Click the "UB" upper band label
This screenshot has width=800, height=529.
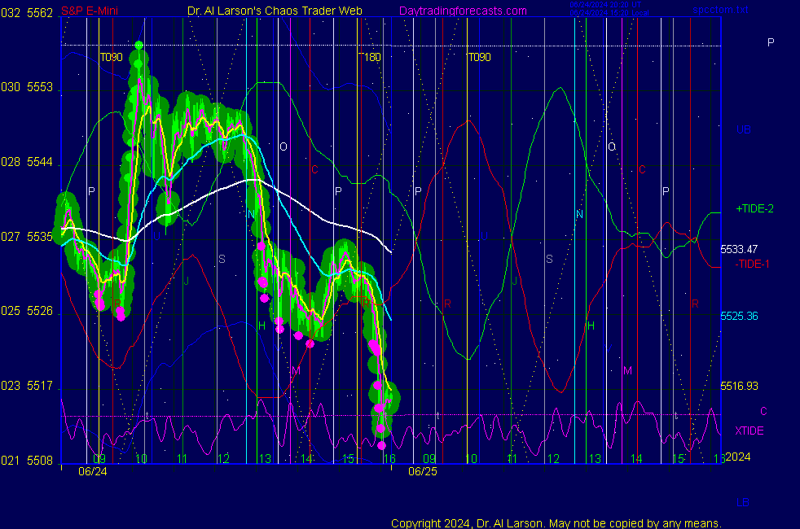click(x=743, y=129)
